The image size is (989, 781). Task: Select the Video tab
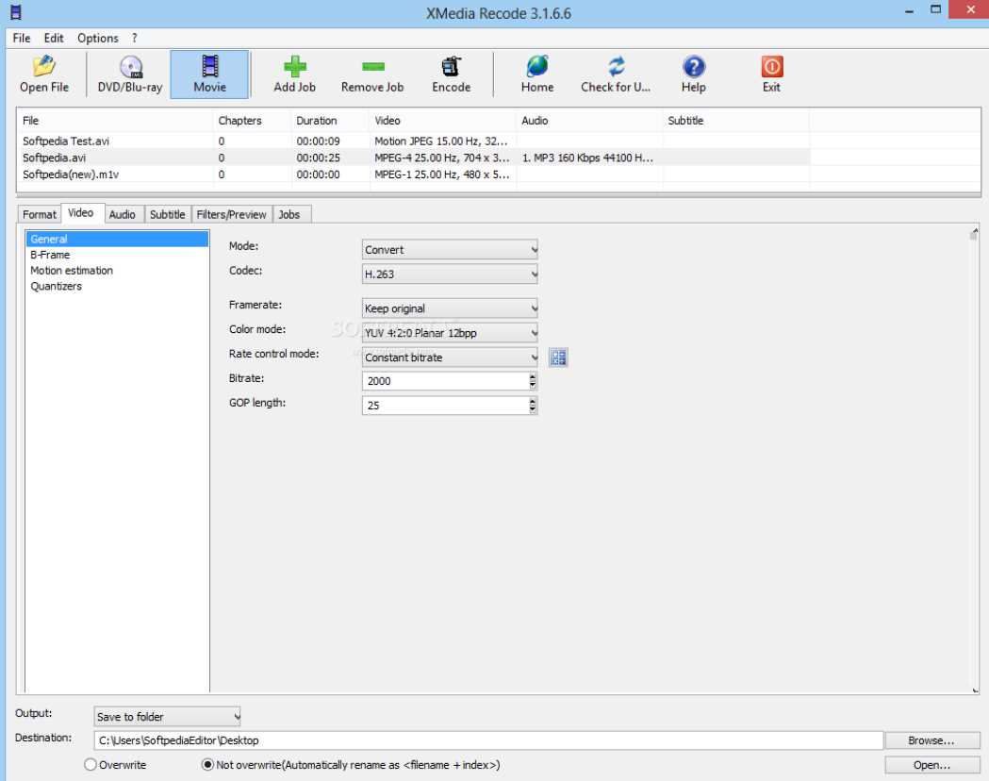point(81,213)
